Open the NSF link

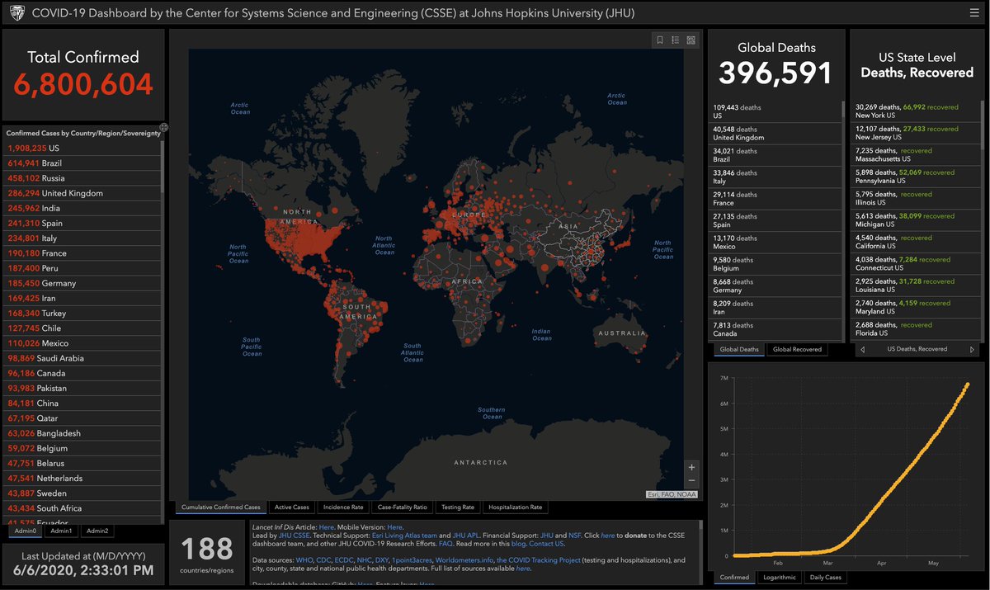pyautogui.click(x=575, y=536)
